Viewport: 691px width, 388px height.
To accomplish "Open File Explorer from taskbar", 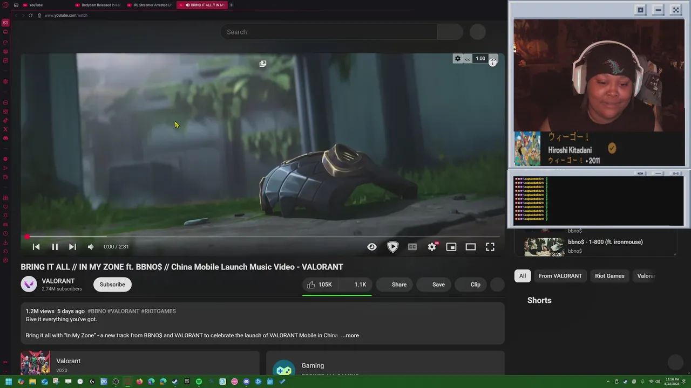I will tap(32, 382).
